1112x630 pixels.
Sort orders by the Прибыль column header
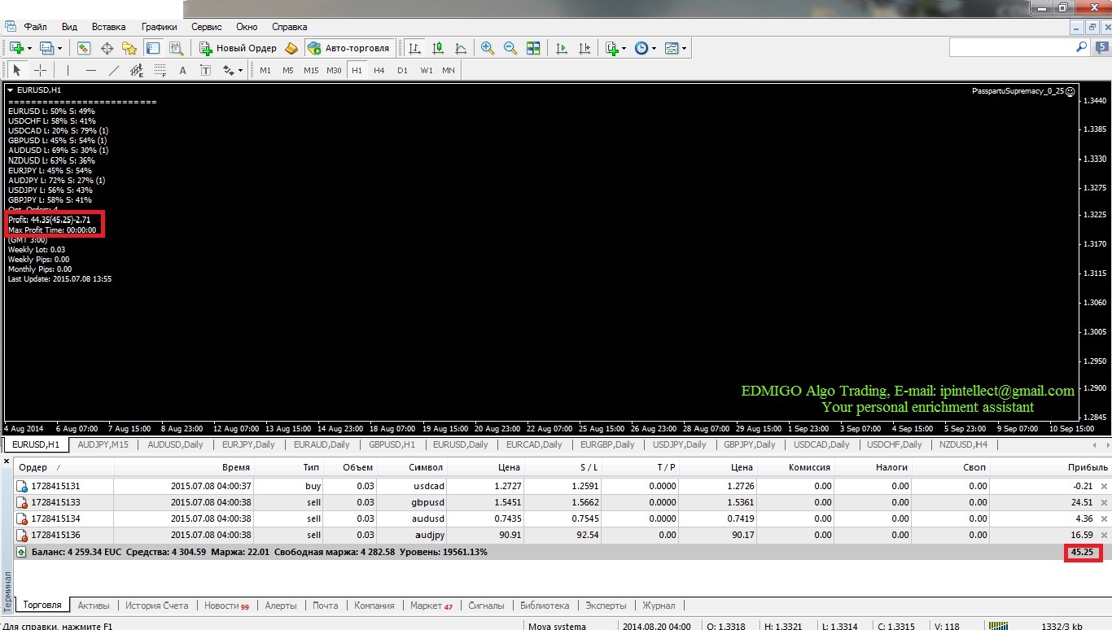[1088, 467]
